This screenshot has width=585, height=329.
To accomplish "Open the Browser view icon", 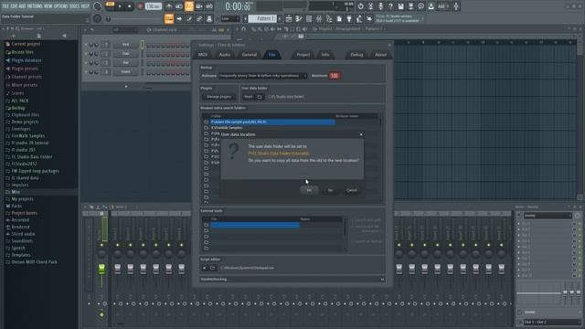I will pos(329,18).
